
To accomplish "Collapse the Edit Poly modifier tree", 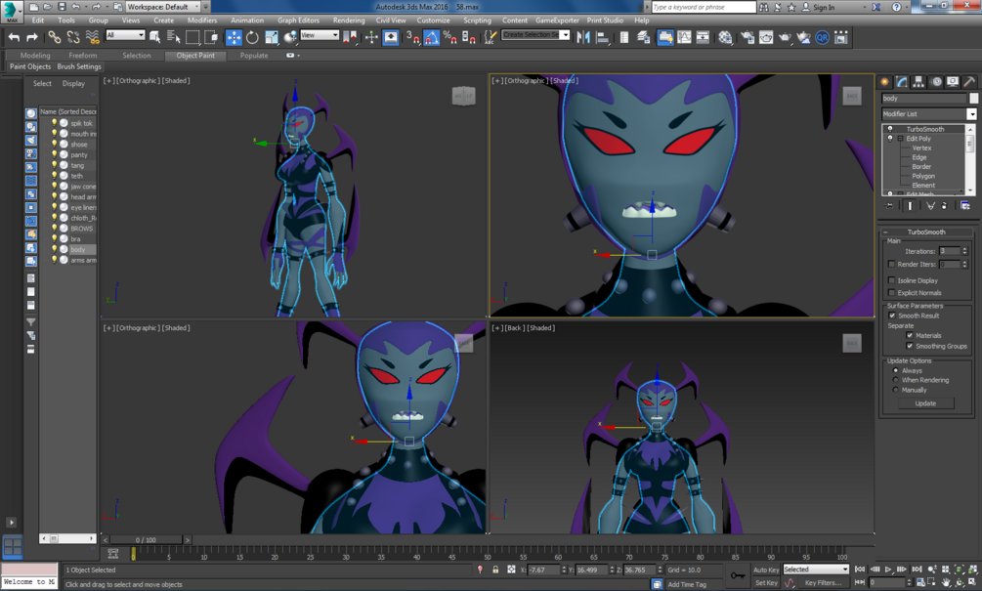I will pos(900,139).
